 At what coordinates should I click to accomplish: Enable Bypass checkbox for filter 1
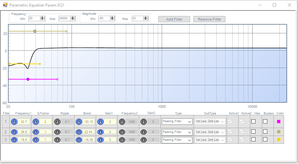[x=265, y=121]
